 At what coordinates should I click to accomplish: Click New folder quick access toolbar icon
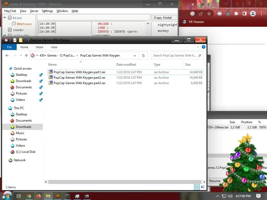click(21, 40)
